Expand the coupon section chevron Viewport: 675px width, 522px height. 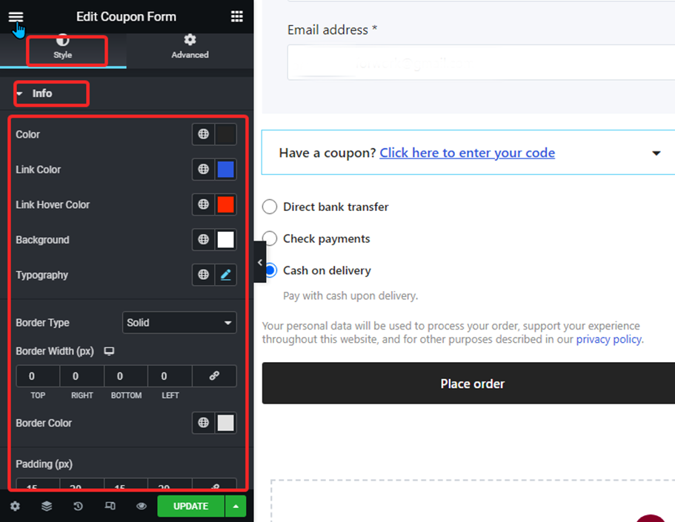[656, 153]
